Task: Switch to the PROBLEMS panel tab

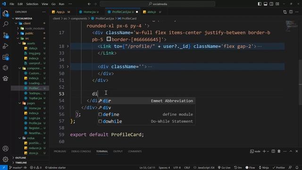Action: click(60, 151)
